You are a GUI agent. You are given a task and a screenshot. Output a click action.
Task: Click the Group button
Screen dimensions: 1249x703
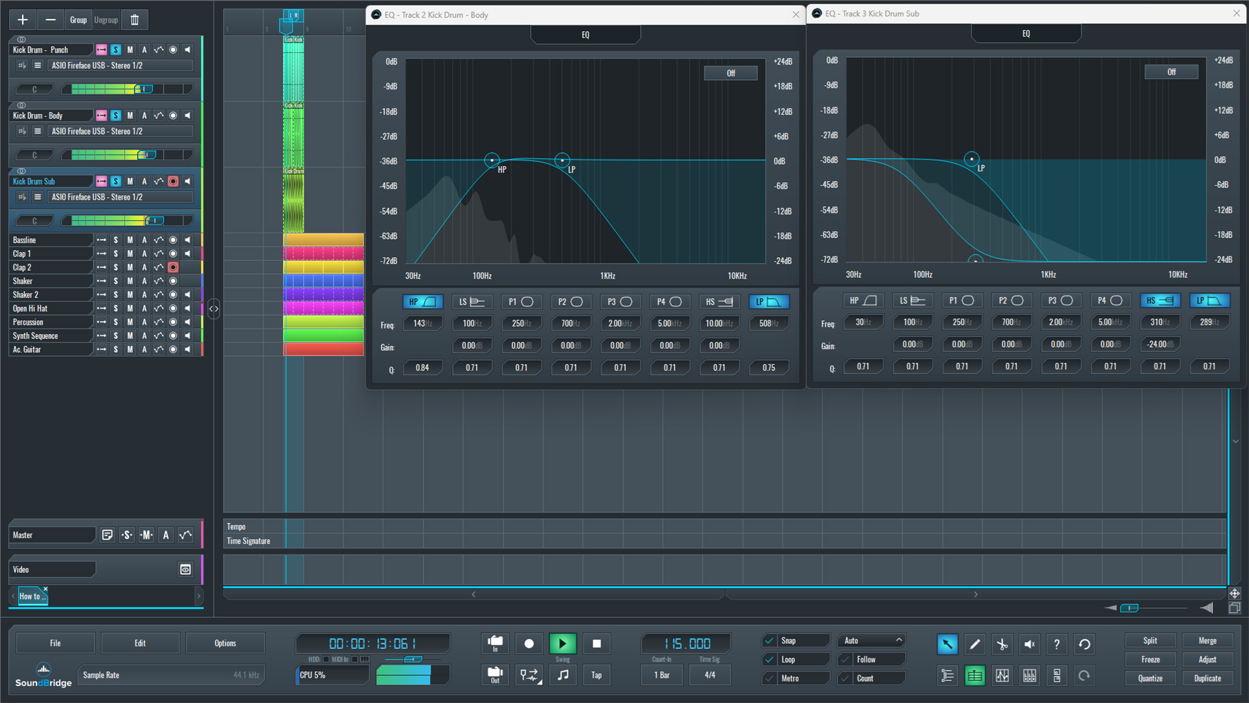coord(78,20)
